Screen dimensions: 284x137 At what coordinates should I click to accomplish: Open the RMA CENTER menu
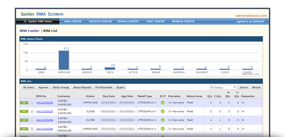coord(73,21)
